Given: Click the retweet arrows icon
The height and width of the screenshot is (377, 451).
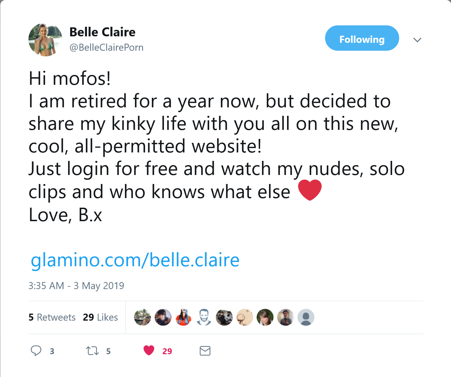Looking at the screenshot, I should pos(92,351).
